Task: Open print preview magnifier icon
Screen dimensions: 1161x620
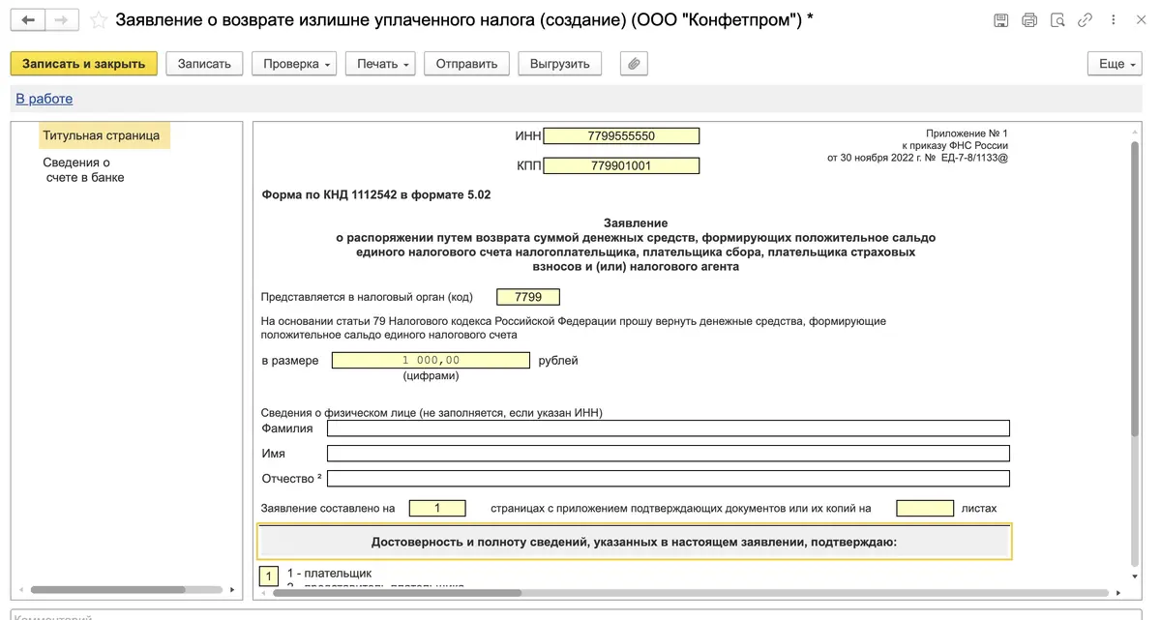Action: [x=1057, y=20]
